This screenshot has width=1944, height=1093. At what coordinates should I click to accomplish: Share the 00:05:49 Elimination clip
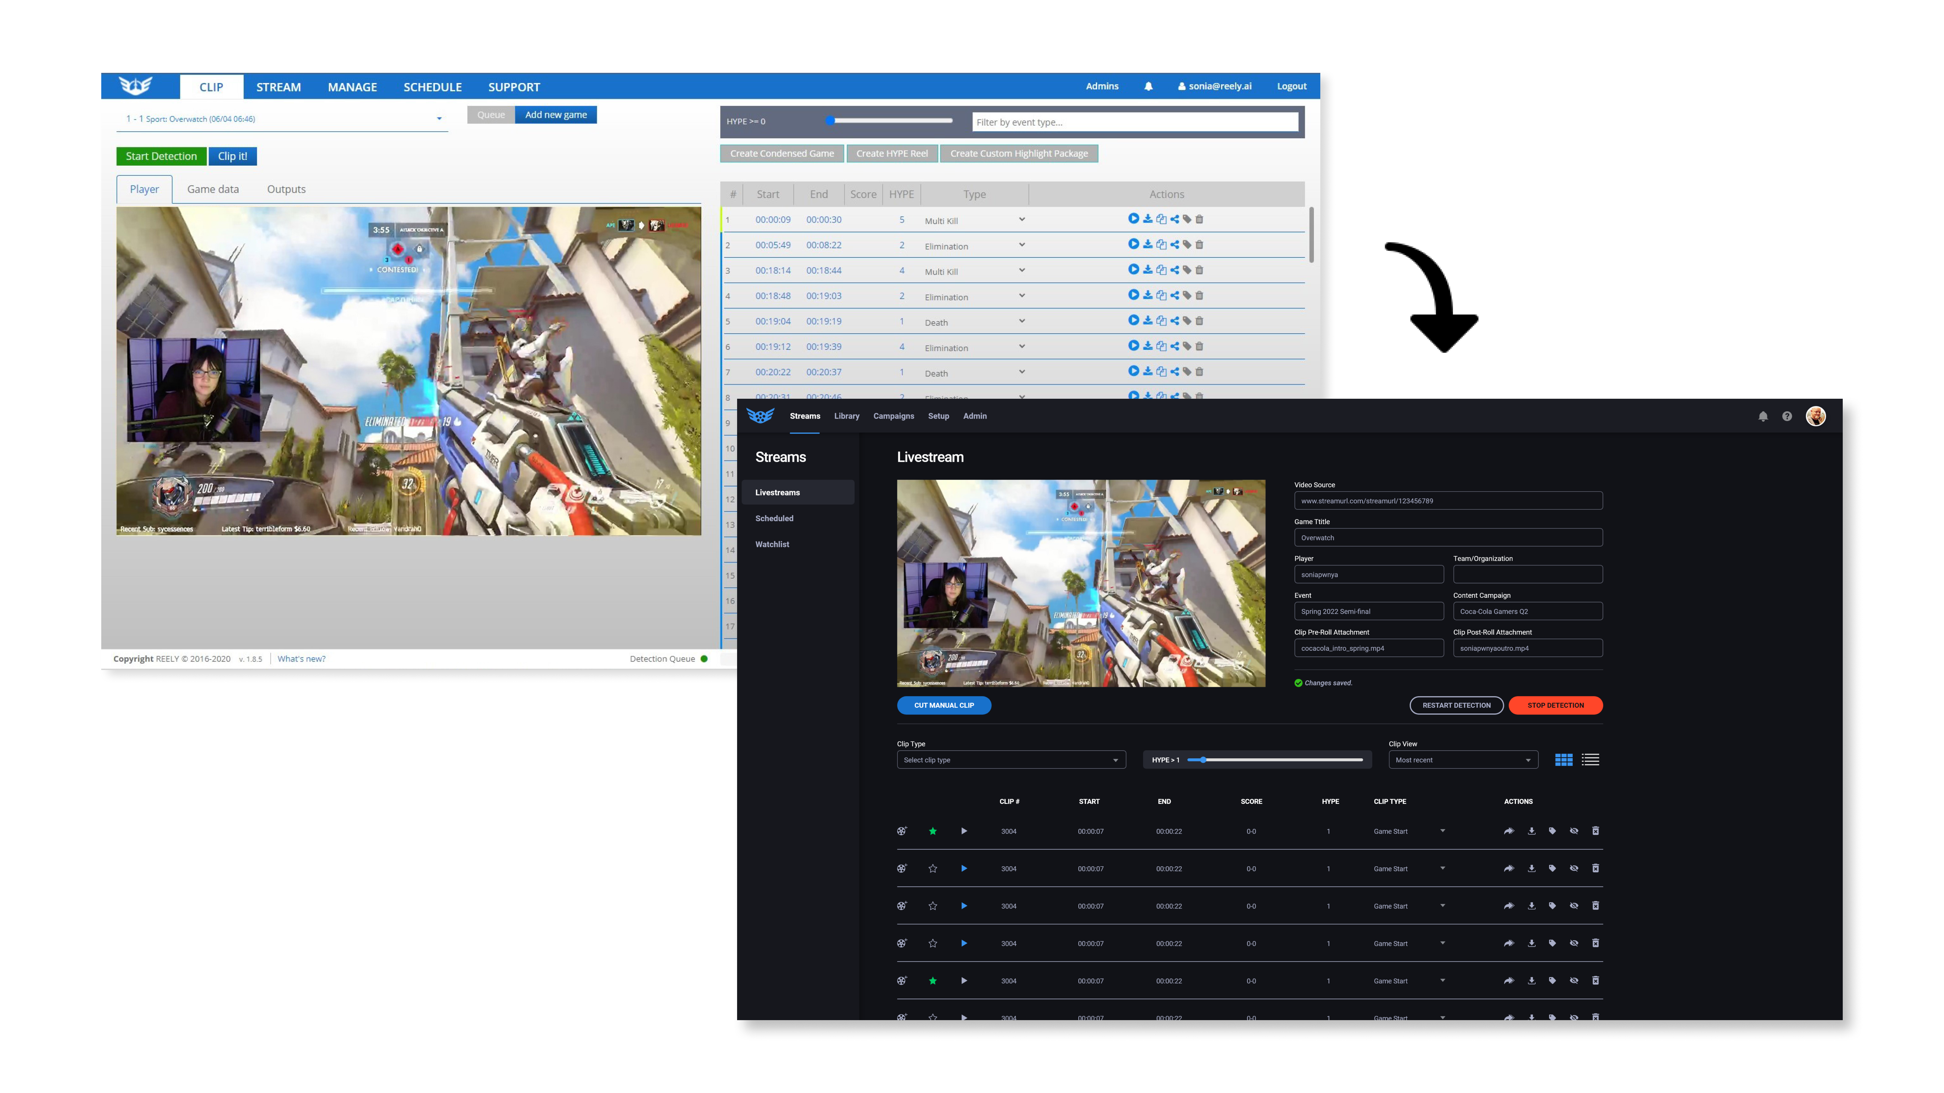point(1174,244)
